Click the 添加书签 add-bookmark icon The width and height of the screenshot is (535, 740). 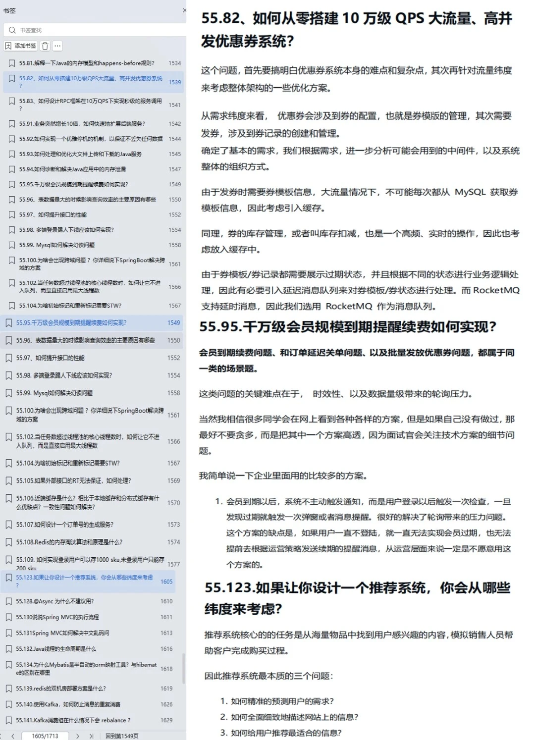[21, 46]
